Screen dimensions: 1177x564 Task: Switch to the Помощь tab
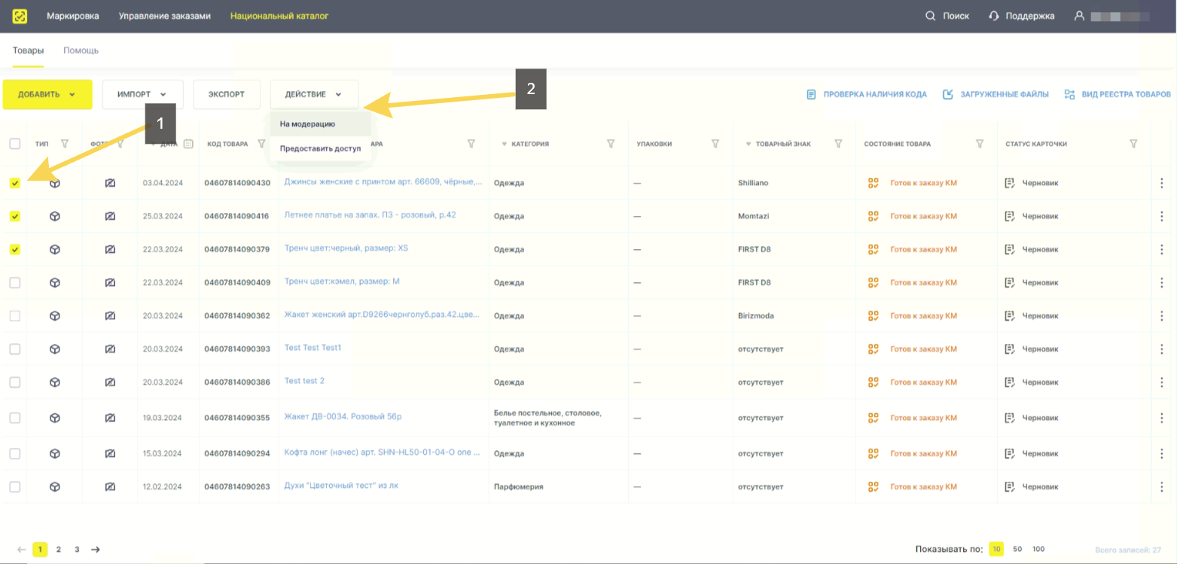tap(81, 50)
